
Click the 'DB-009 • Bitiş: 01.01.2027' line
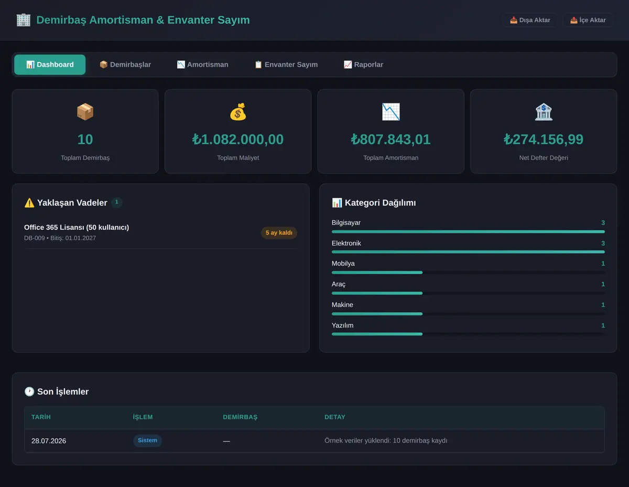click(x=60, y=238)
